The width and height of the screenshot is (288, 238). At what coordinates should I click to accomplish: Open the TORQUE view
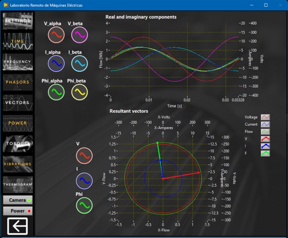[17, 143]
